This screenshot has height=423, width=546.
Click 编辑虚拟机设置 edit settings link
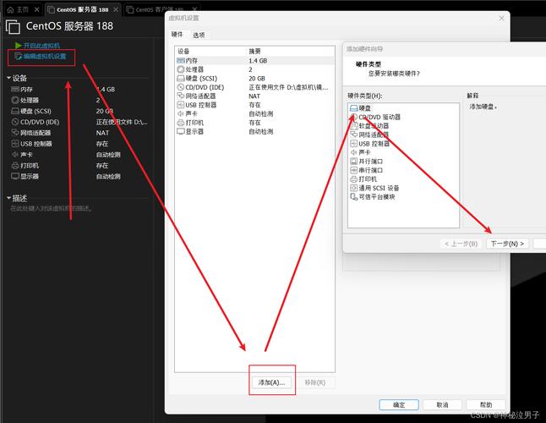(x=45, y=56)
